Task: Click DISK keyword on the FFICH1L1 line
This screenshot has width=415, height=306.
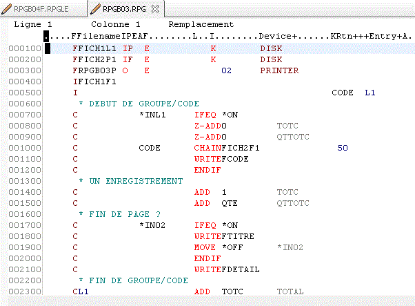Action: 271,48
